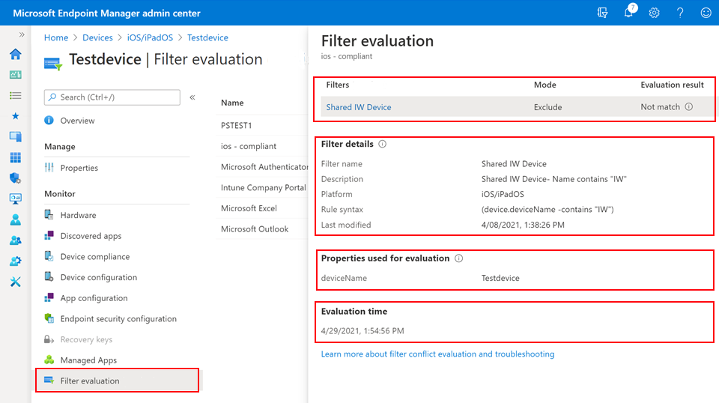Go to Home icon in left sidebar

(x=15, y=55)
